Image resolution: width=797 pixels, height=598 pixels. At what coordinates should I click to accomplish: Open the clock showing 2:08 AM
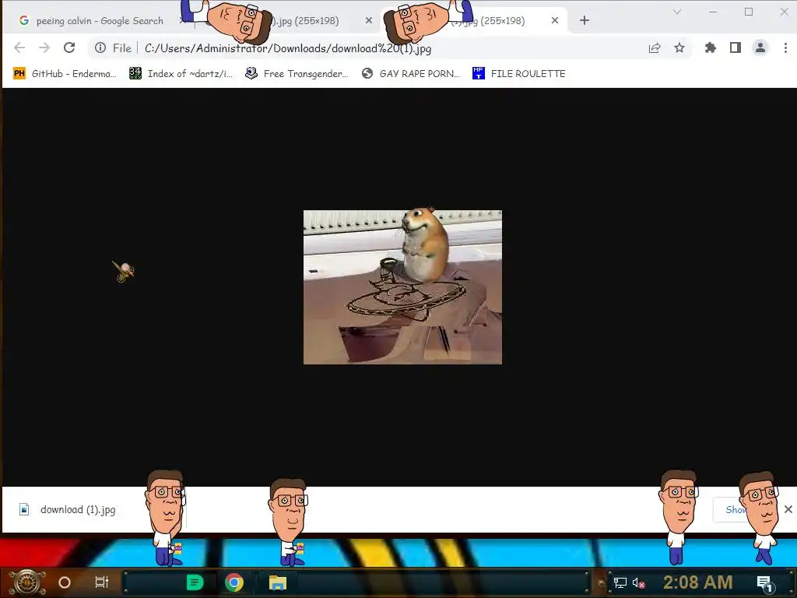pos(698,582)
